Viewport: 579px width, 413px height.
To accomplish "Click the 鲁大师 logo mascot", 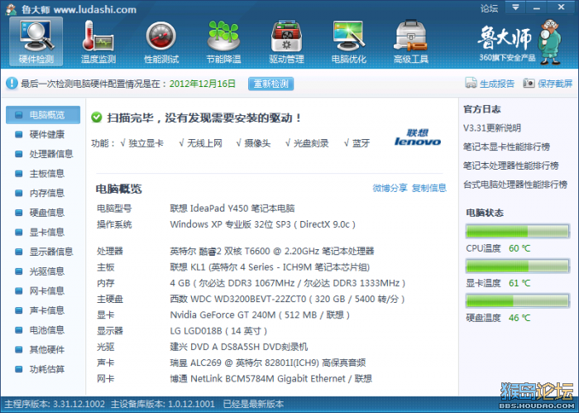I will [x=550, y=42].
